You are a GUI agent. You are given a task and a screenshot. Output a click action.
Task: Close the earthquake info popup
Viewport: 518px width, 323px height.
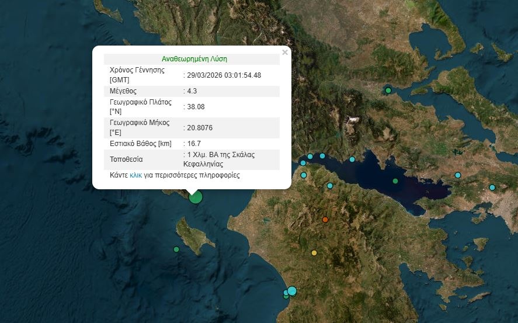point(285,53)
